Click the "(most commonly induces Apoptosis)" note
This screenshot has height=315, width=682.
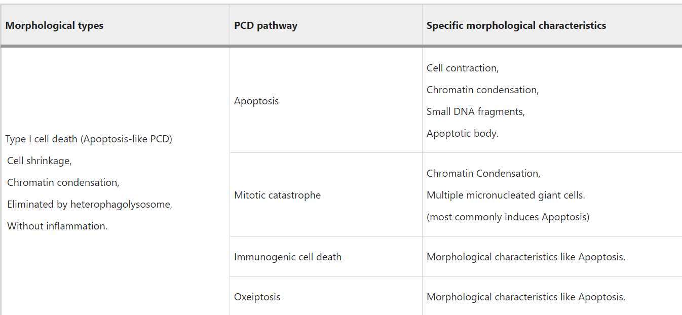pyautogui.click(x=508, y=217)
